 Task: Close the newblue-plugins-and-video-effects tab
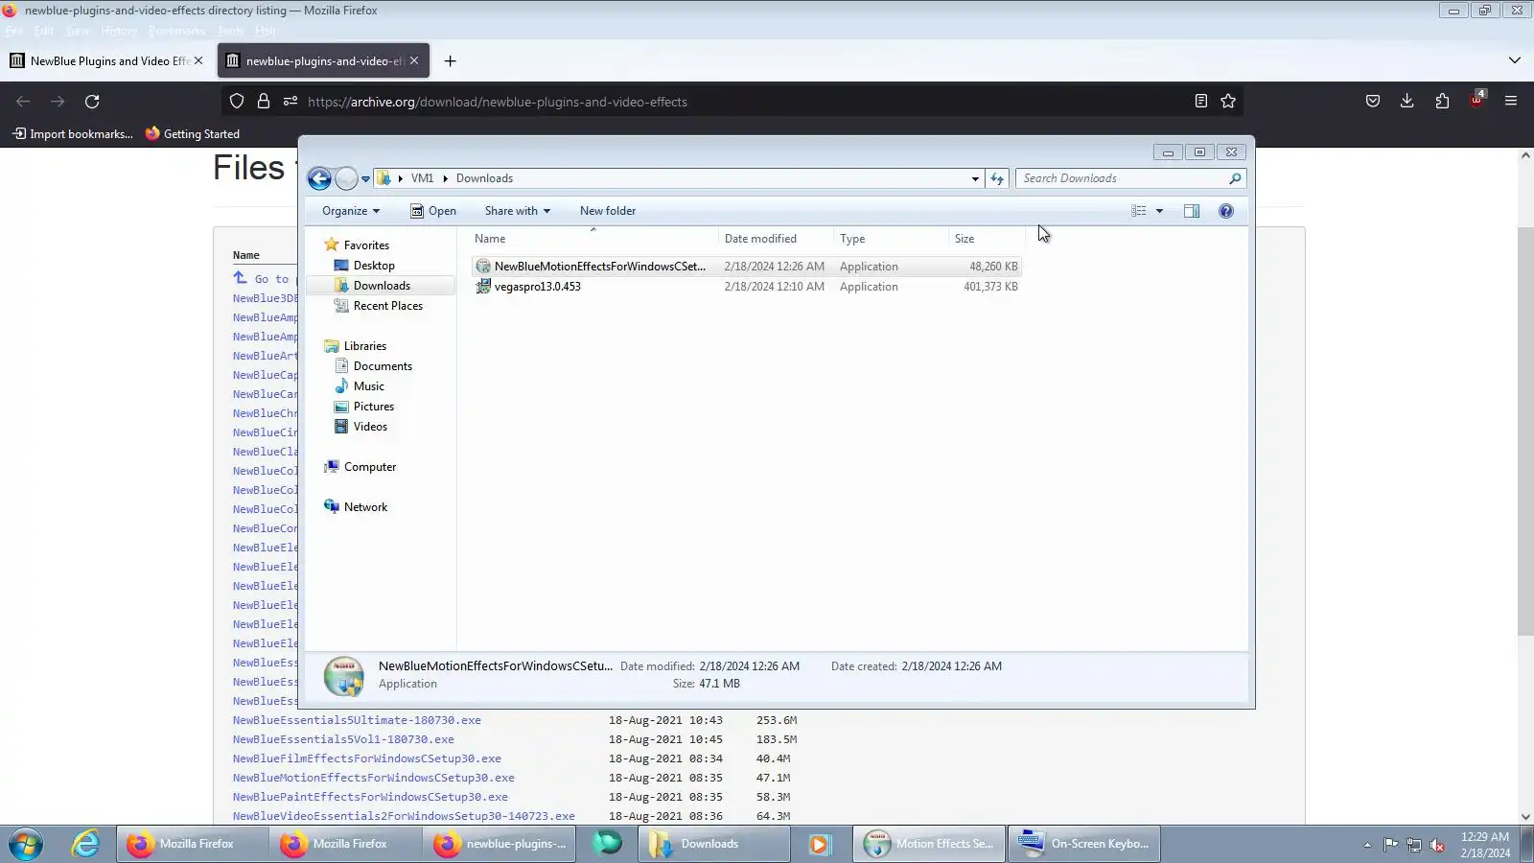[x=414, y=60]
